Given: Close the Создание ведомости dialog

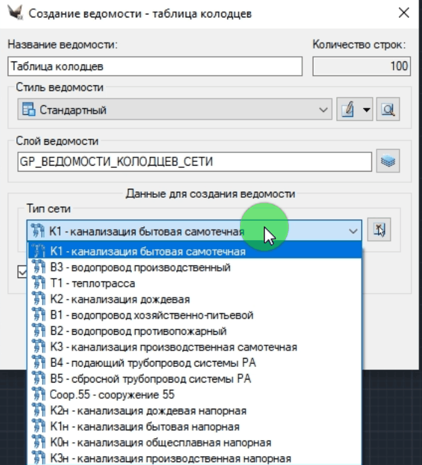Looking at the screenshot, I should pos(403,13).
